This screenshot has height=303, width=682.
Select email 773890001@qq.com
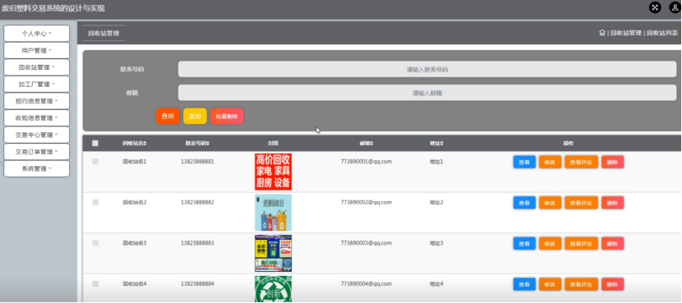coord(366,161)
